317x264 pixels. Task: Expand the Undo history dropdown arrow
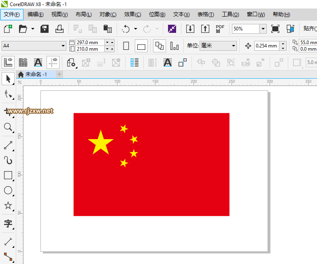pos(136,29)
